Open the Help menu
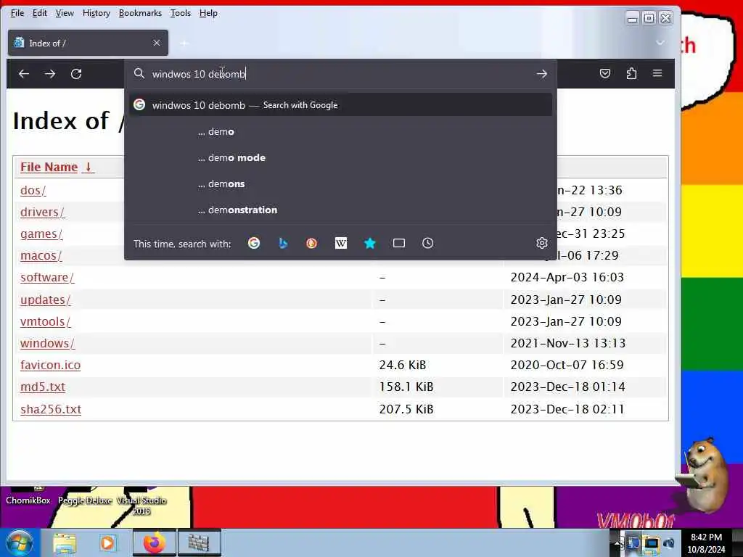Viewport: 743px width, 557px height. point(208,13)
